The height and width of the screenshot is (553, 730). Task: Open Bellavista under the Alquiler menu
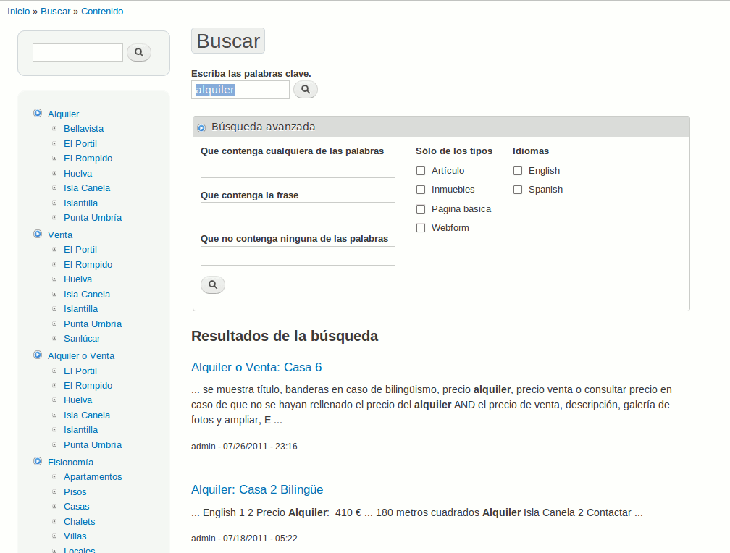[x=83, y=129]
